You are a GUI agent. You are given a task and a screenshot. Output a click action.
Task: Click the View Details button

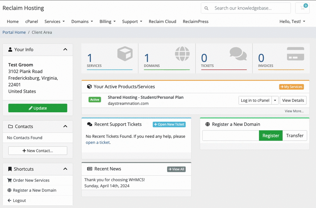click(293, 100)
